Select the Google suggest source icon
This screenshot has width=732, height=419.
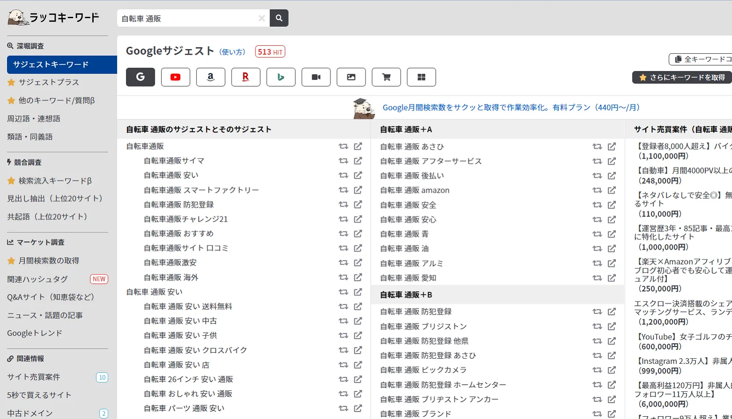141,77
